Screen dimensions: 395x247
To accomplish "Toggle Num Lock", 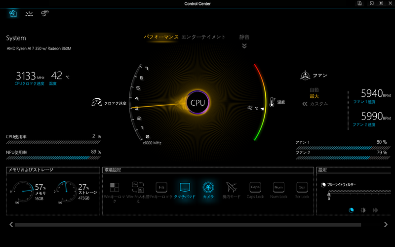I will 278,191.
